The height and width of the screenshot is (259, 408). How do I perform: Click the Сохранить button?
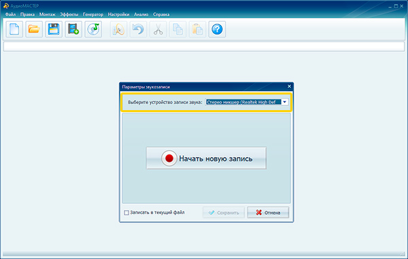224,213
